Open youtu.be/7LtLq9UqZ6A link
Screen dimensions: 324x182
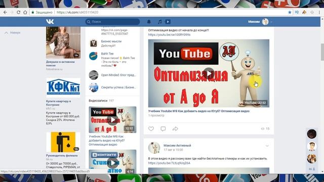pyautogui.click(x=169, y=163)
